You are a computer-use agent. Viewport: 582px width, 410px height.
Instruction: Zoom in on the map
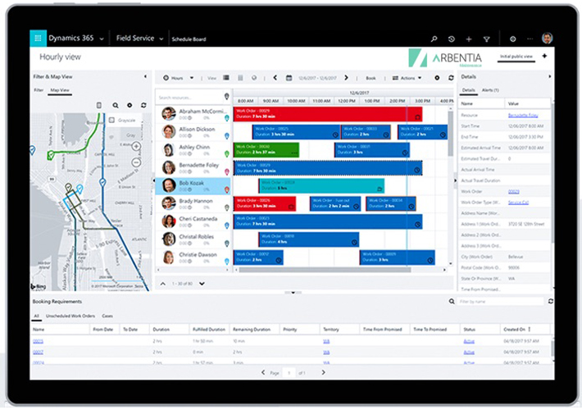136,146
